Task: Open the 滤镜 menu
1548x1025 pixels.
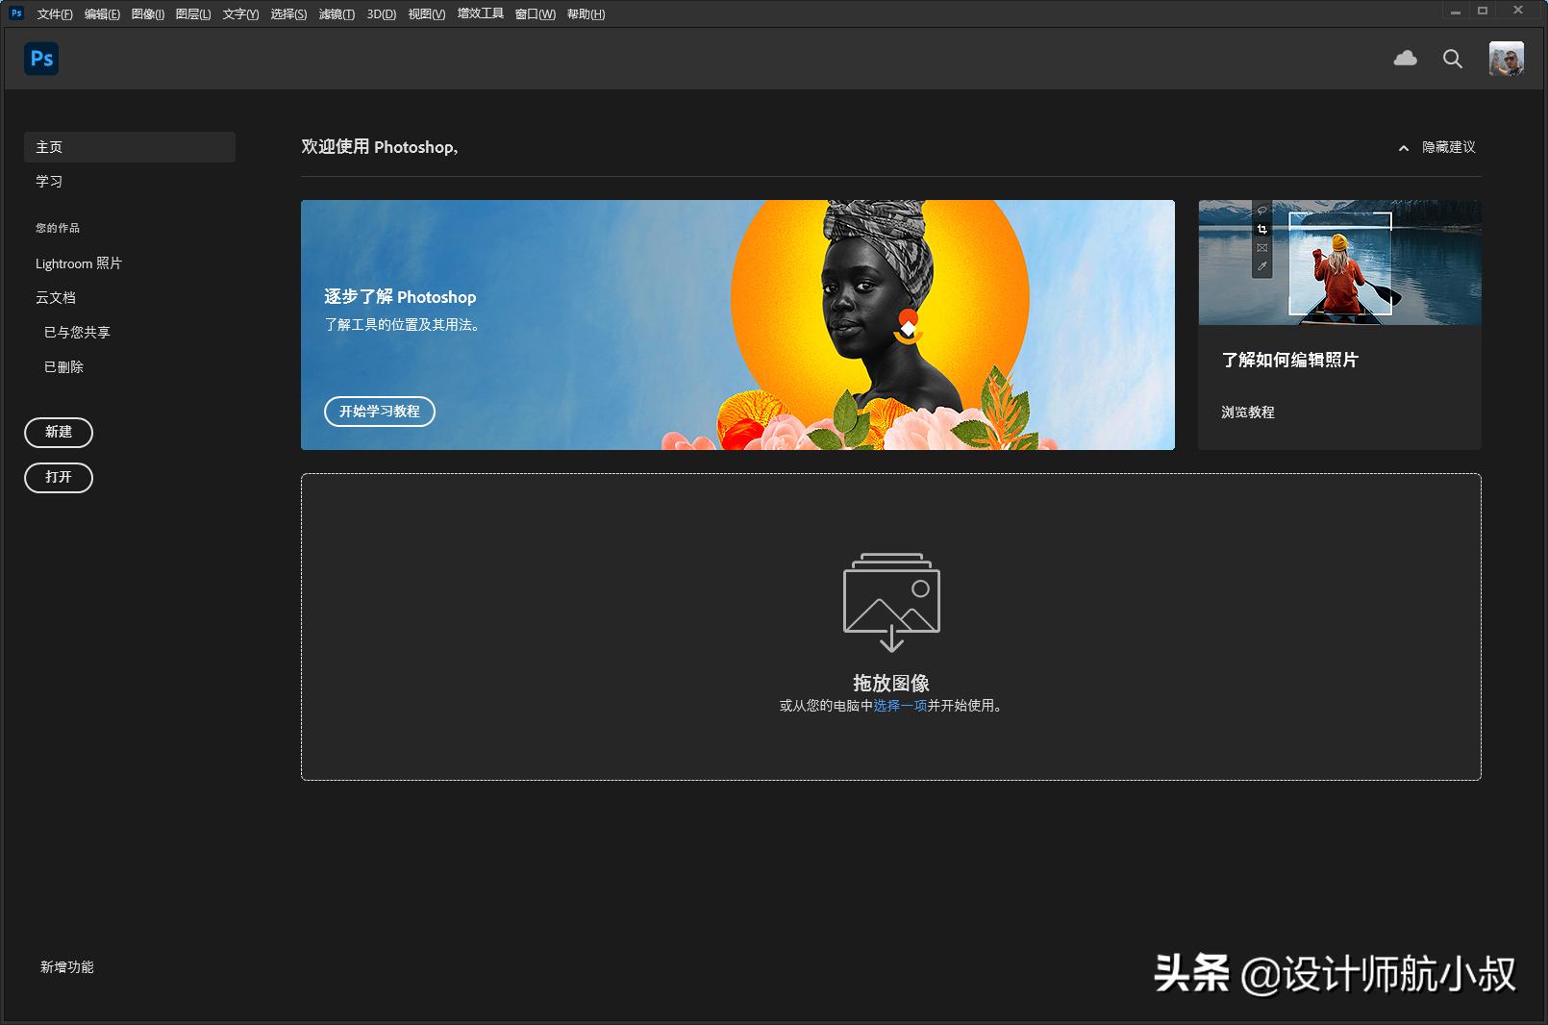Action: pyautogui.click(x=335, y=14)
